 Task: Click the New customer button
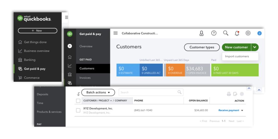(x=236, y=47)
